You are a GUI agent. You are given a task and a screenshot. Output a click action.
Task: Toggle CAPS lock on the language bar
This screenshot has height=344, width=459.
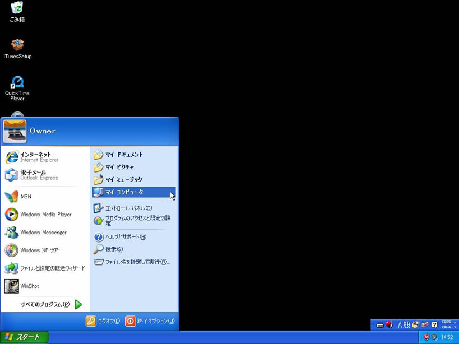point(446,322)
